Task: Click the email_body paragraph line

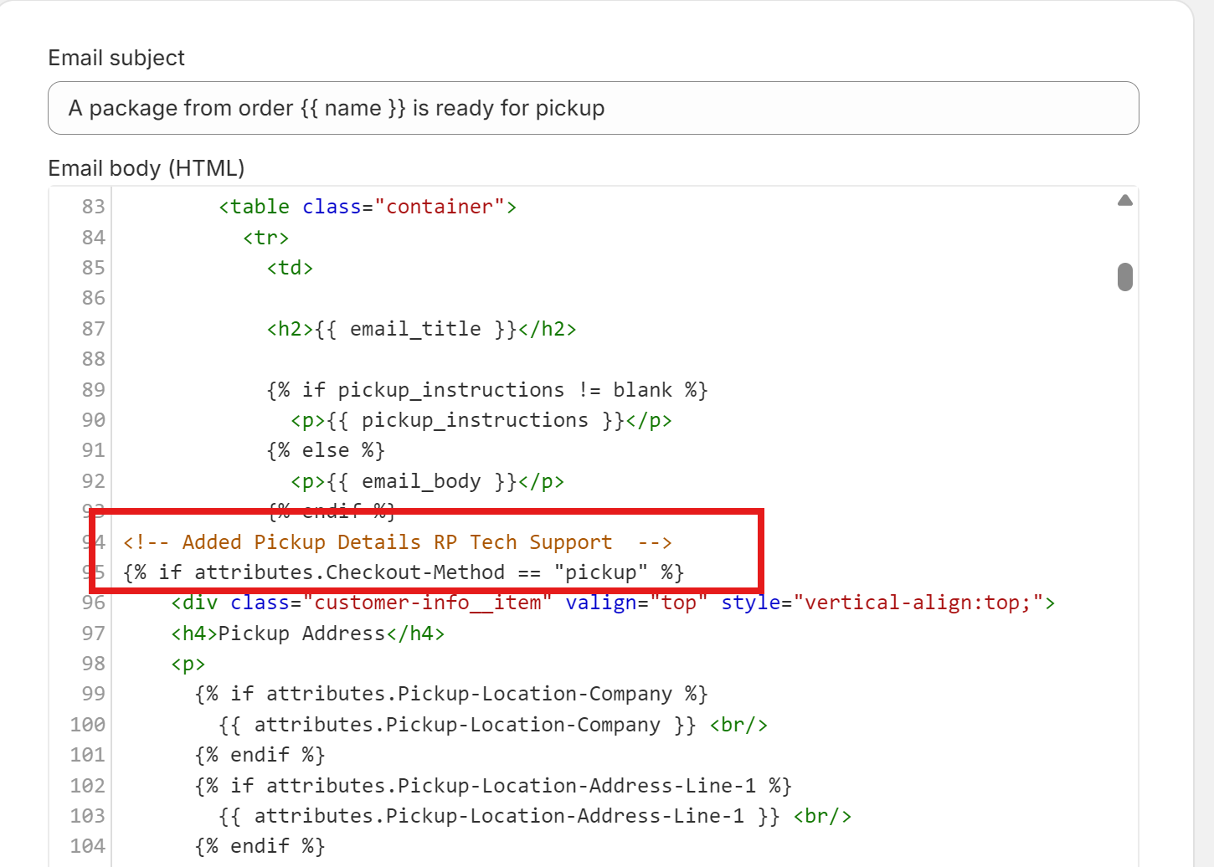Action: pyautogui.click(x=427, y=481)
